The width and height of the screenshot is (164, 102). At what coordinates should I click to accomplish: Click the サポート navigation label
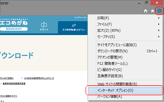pyautogui.click(x=44, y=30)
